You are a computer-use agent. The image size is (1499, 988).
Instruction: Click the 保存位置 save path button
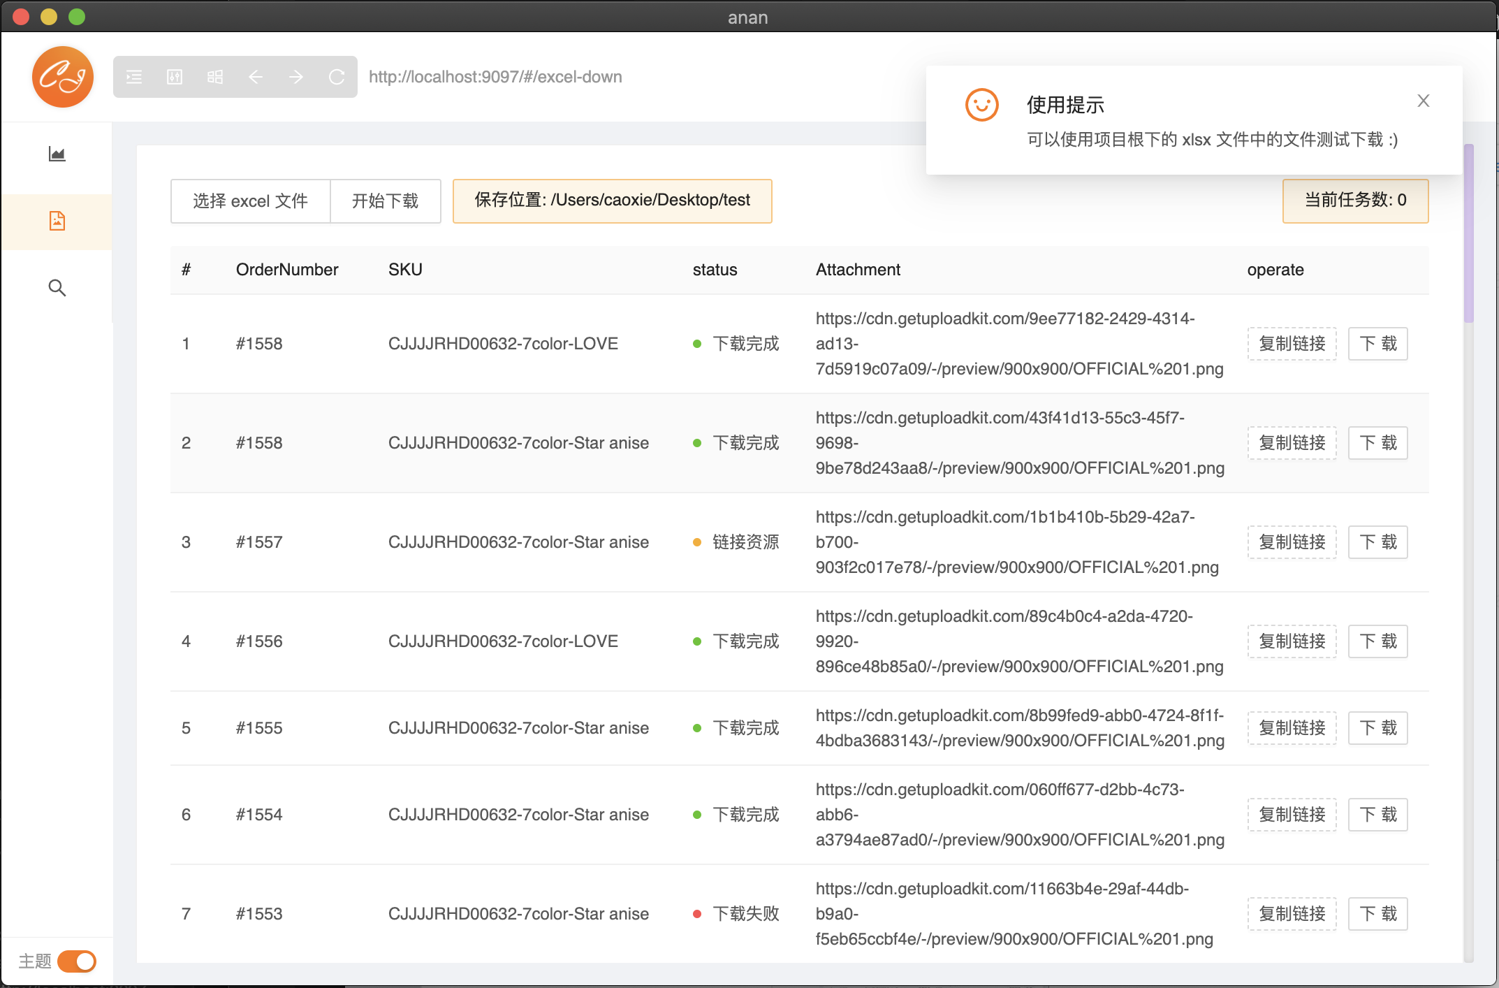click(612, 201)
